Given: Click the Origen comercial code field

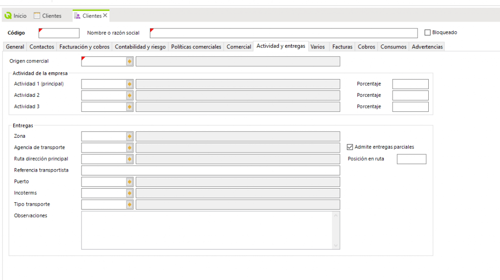Looking at the screenshot, I should tap(104, 61).
